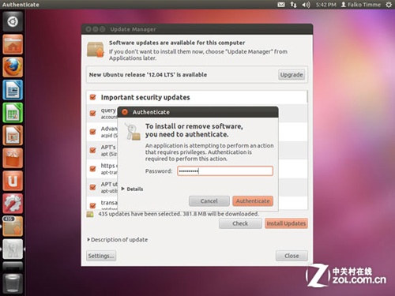Expand the Description of update section
Image resolution: width=395 pixels, height=296 pixels.
[x=118, y=240]
